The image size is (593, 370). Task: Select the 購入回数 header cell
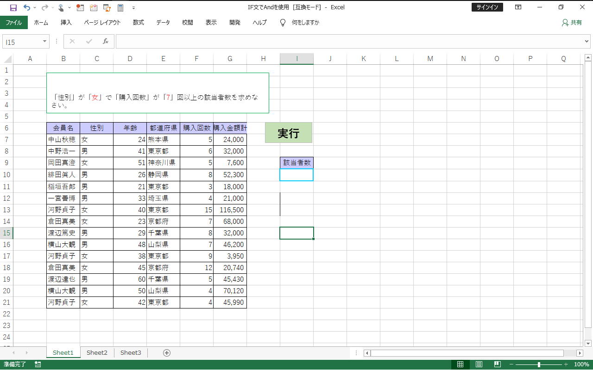point(196,128)
